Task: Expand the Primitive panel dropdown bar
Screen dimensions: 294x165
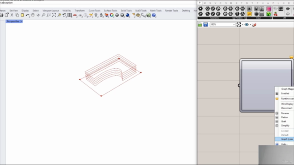Action: coord(240,18)
